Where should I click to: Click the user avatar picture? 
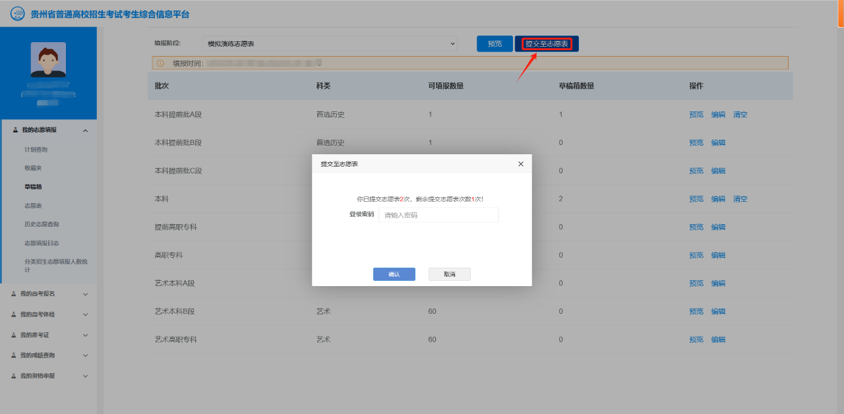tap(48, 60)
